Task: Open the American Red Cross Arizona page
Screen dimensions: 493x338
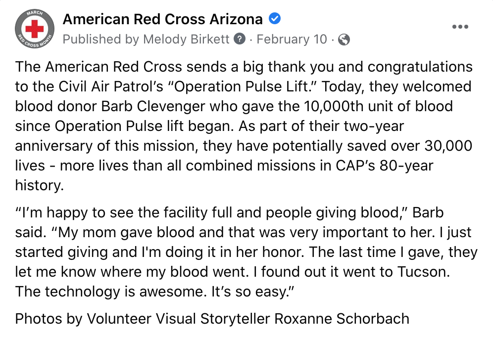Action: pyautogui.click(x=162, y=19)
